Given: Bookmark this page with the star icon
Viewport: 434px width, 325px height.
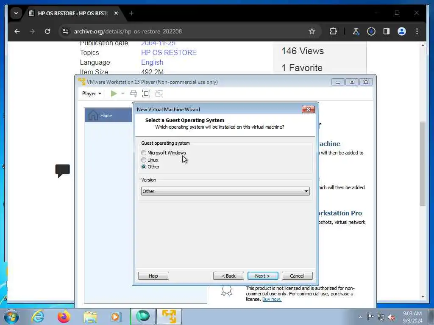Looking at the screenshot, I should (x=312, y=31).
